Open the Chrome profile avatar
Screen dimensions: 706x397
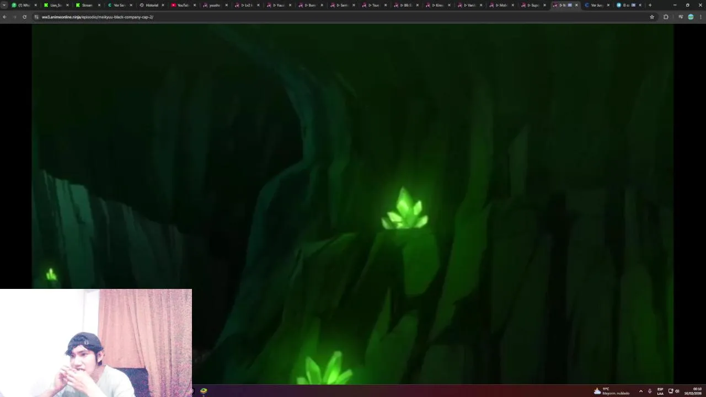click(691, 17)
